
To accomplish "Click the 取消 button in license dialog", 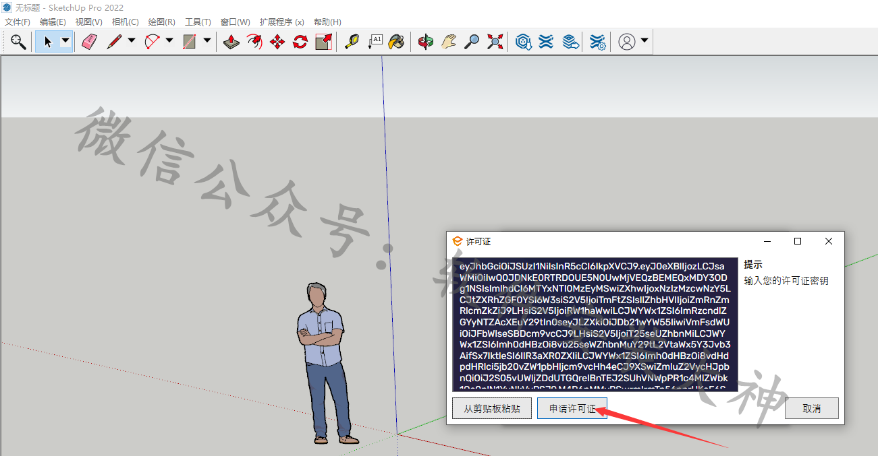I will pyautogui.click(x=812, y=408).
